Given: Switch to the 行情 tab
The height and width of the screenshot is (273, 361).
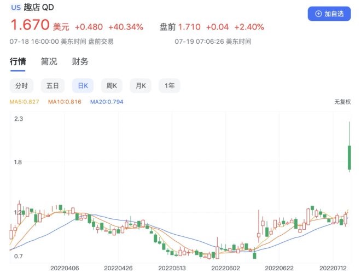Looking at the screenshot, I should [18, 61].
